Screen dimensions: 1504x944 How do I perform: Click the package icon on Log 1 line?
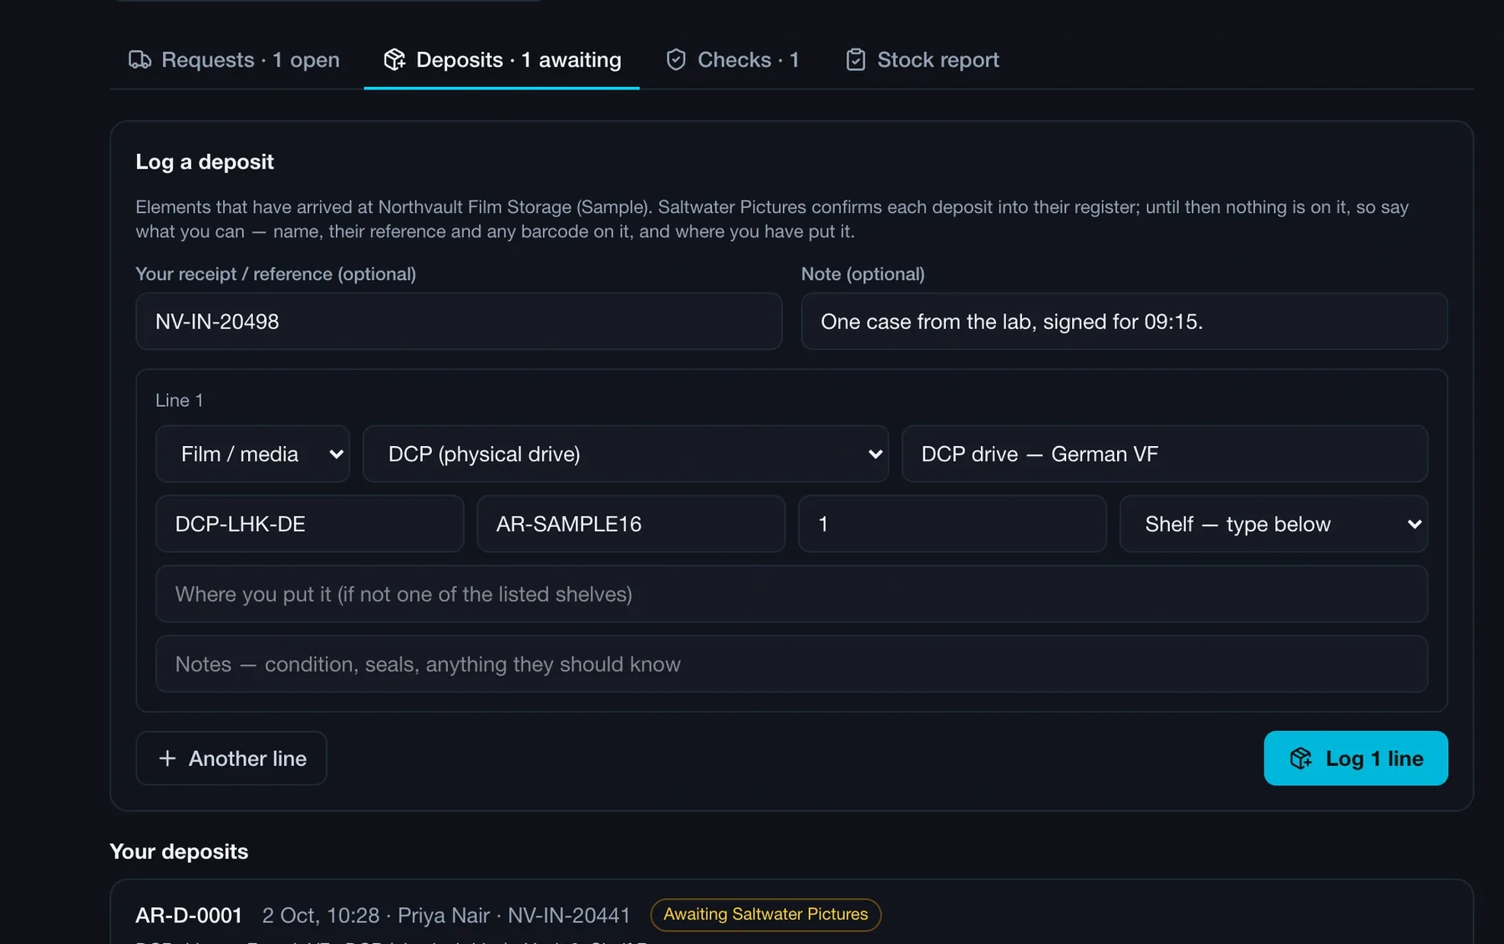(1301, 759)
